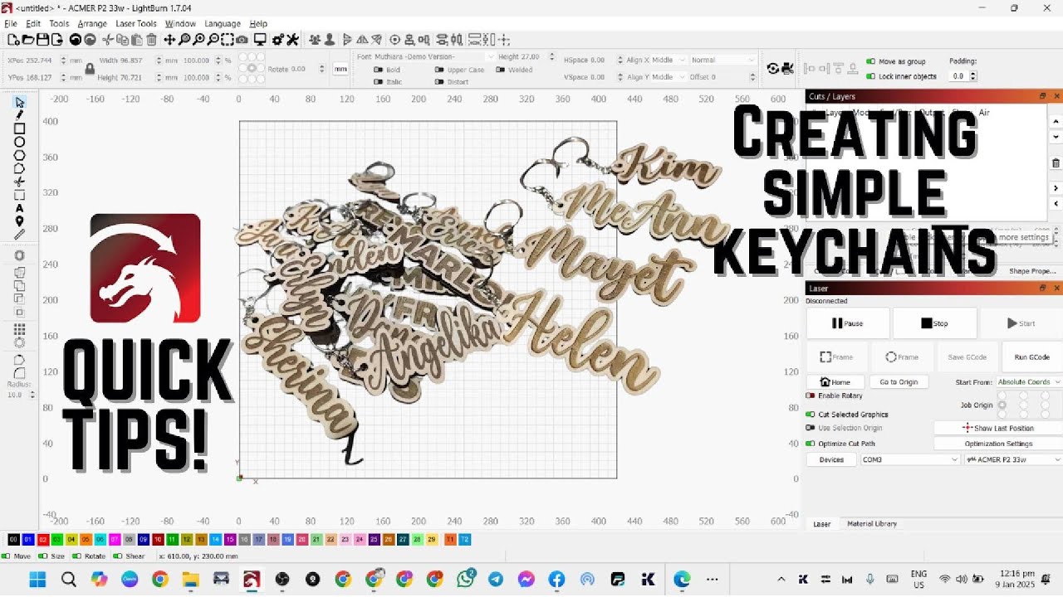1063x597 pixels.
Task: Open Settings gears icon
Action: pyautogui.click(x=278, y=39)
